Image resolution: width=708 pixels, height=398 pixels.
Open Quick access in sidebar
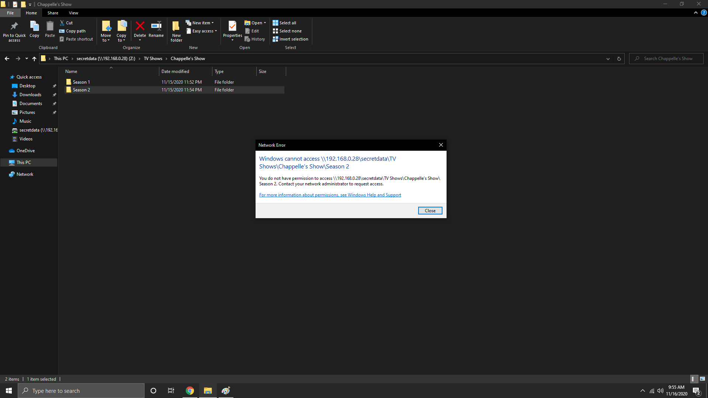(x=29, y=77)
